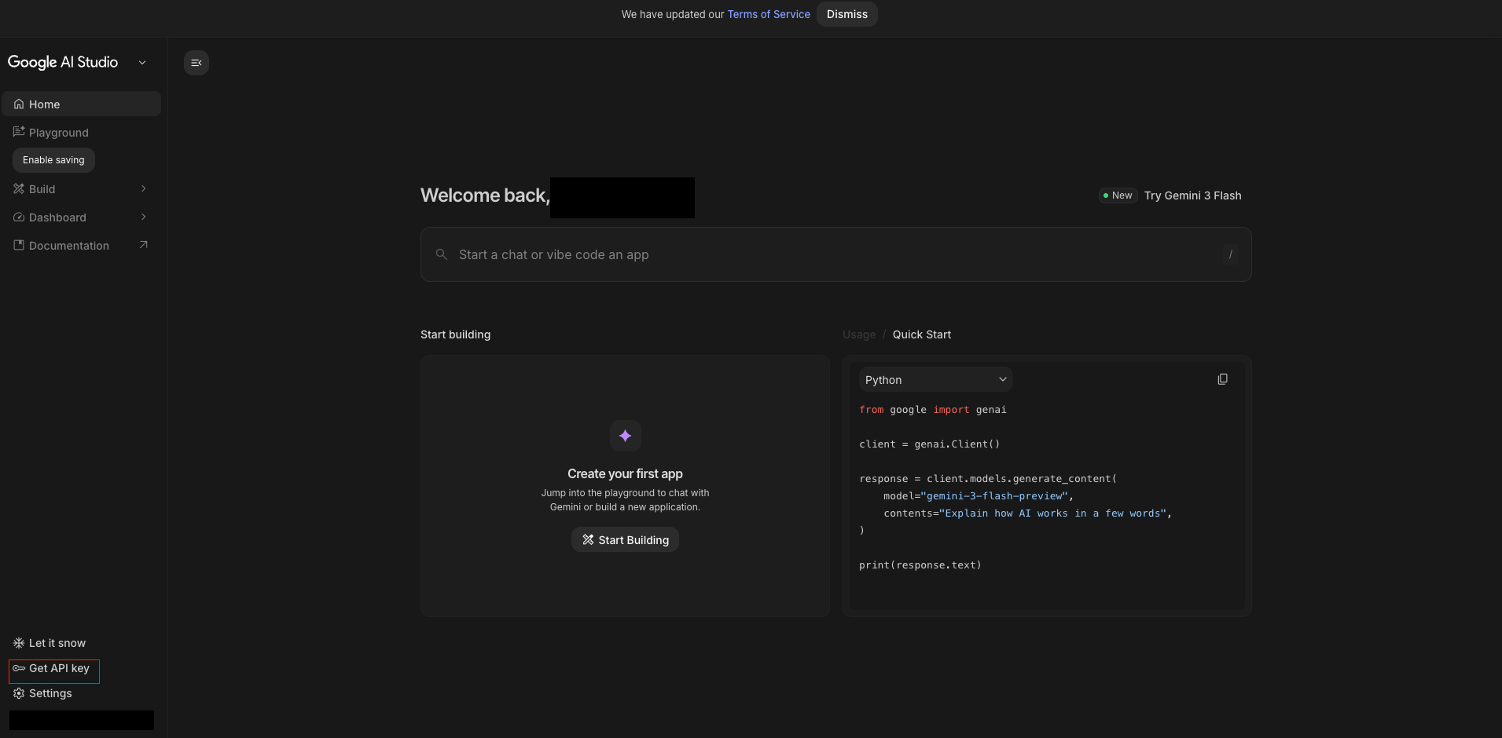The width and height of the screenshot is (1502, 738).
Task: Click the Google AI Studio logo
Action: pos(63,62)
